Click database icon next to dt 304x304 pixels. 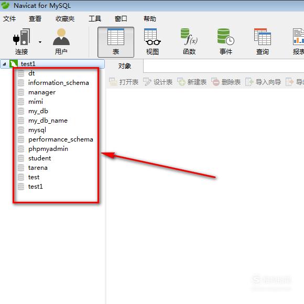(21, 73)
